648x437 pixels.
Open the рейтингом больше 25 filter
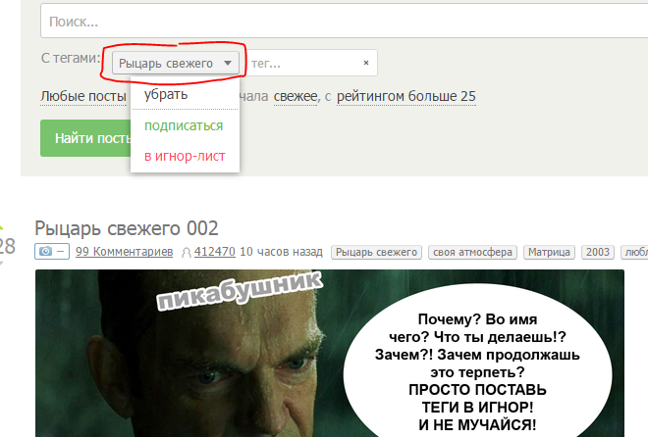[x=406, y=96]
